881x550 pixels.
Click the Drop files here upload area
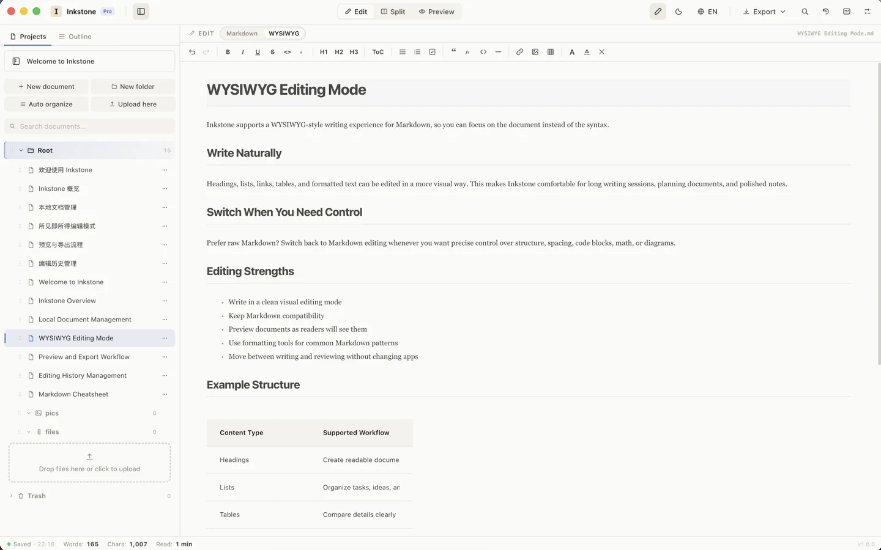[x=89, y=463]
